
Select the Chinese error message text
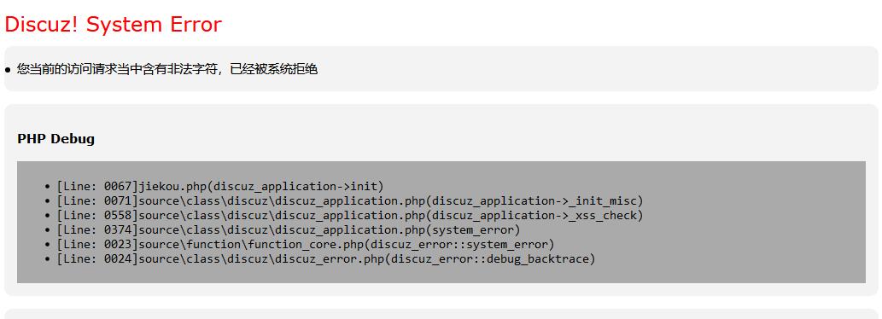coord(167,69)
